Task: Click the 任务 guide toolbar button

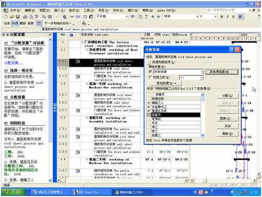Action: pyautogui.click(x=7, y=23)
